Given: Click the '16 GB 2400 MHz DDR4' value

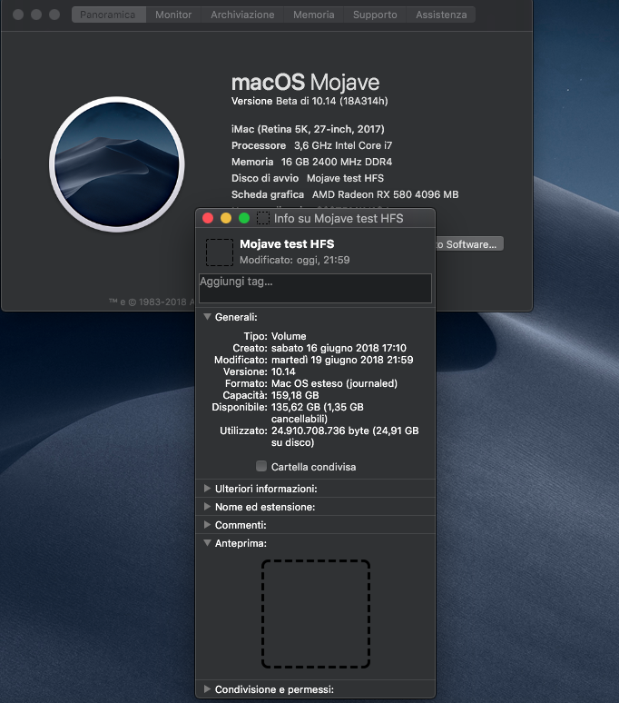Looking at the screenshot, I should (337, 162).
